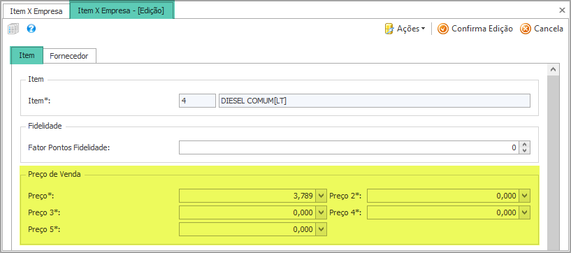Click the vertical scrollbar track
The width and height of the screenshot is (571, 253).
point(553,164)
